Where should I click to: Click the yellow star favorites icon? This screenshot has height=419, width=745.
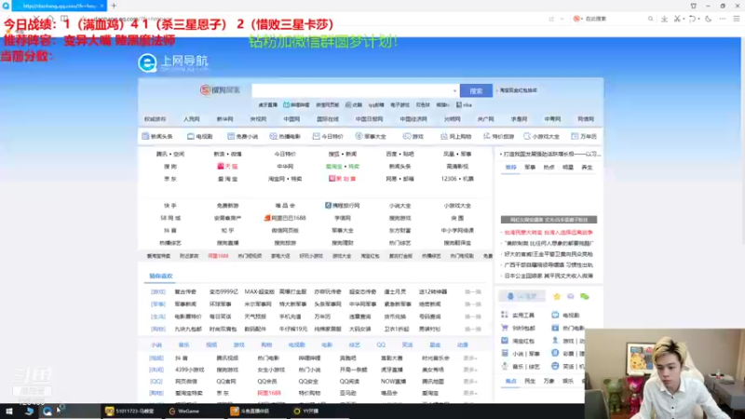(557, 296)
